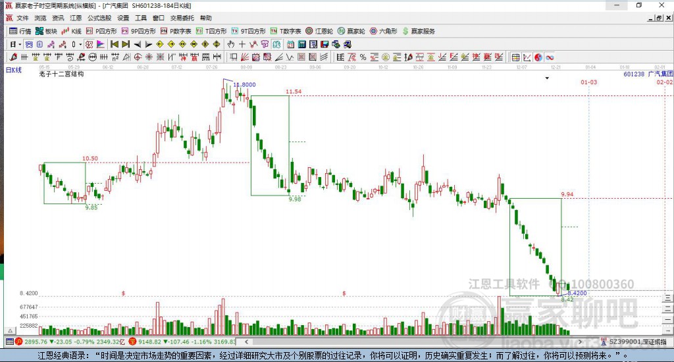Open the 公式选股 menu
Image resolution: width=674 pixels, height=362 pixels.
tap(99, 18)
